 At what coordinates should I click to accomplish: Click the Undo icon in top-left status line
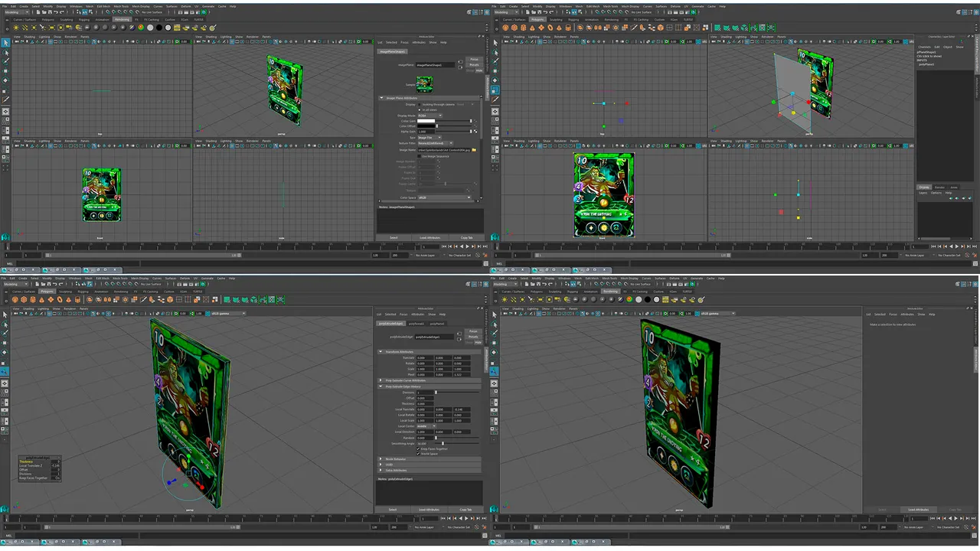click(56, 12)
